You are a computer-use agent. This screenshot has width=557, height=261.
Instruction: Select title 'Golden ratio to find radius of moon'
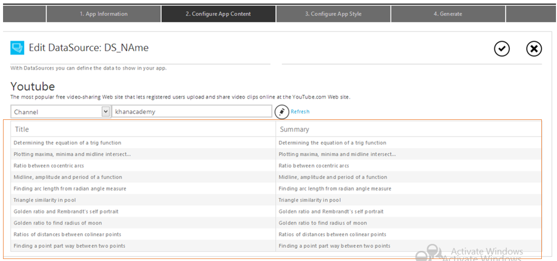coord(58,223)
